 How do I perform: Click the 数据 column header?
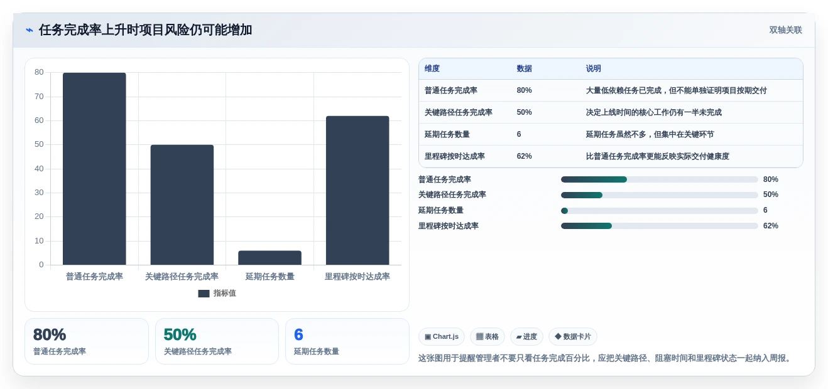pos(524,69)
